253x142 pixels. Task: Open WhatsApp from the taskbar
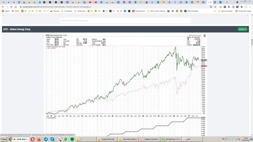pos(66,139)
